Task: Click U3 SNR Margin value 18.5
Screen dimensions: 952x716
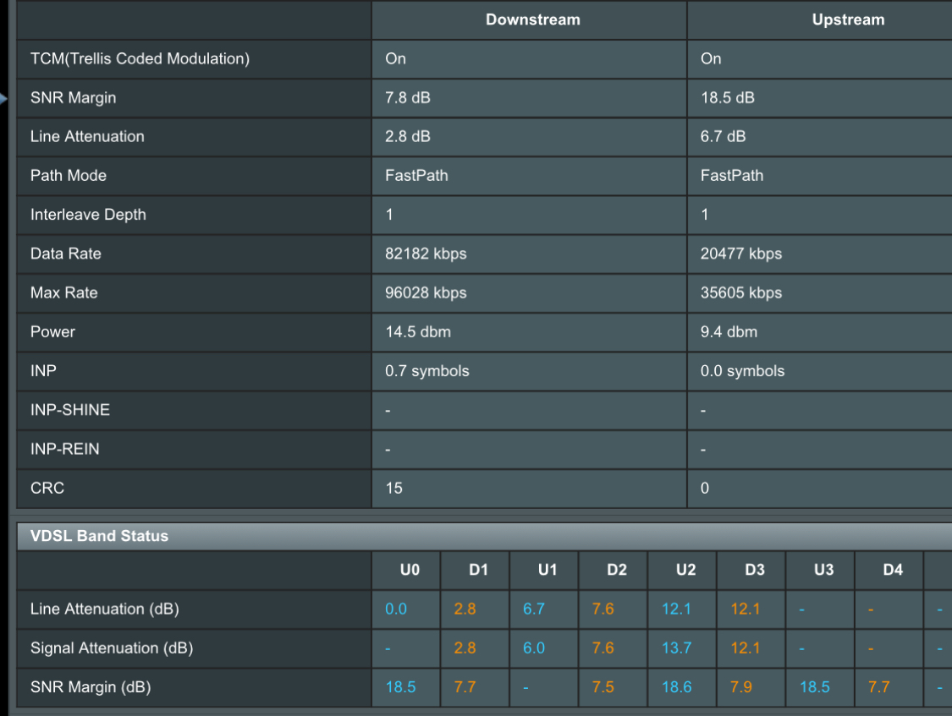Action: (x=815, y=687)
